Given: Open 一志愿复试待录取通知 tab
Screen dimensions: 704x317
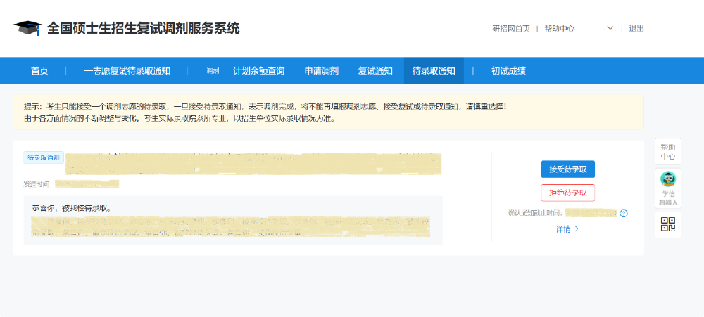Looking at the screenshot, I should point(127,71).
